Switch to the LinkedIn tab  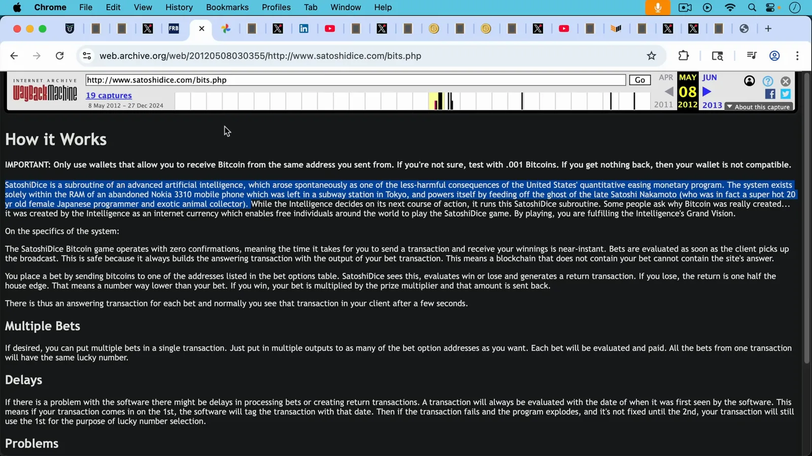click(x=304, y=29)
